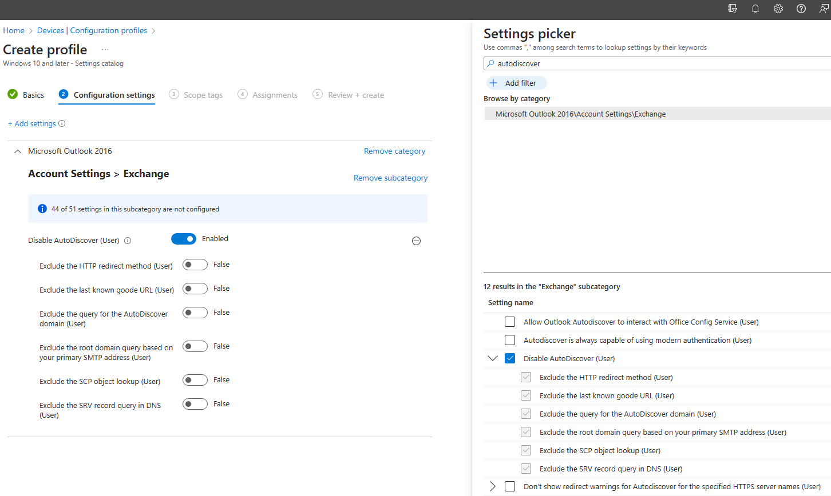Check Don't show redirect warnings for Autodiscover checkbox

click(510, 486)
